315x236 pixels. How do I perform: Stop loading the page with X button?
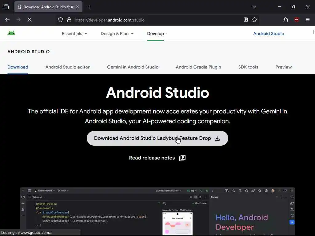pyautogui.click(x=30, y=20)
